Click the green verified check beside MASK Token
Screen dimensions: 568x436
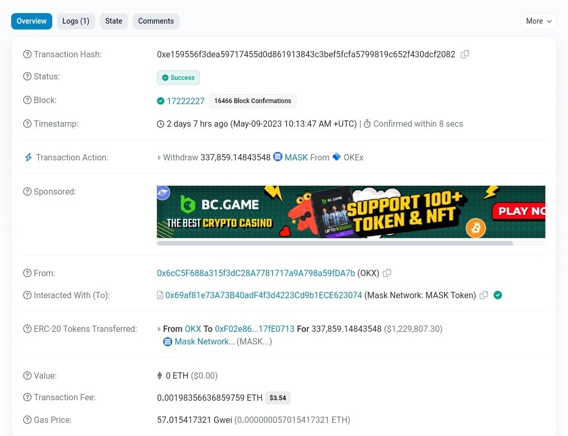(x=498, y=295)
